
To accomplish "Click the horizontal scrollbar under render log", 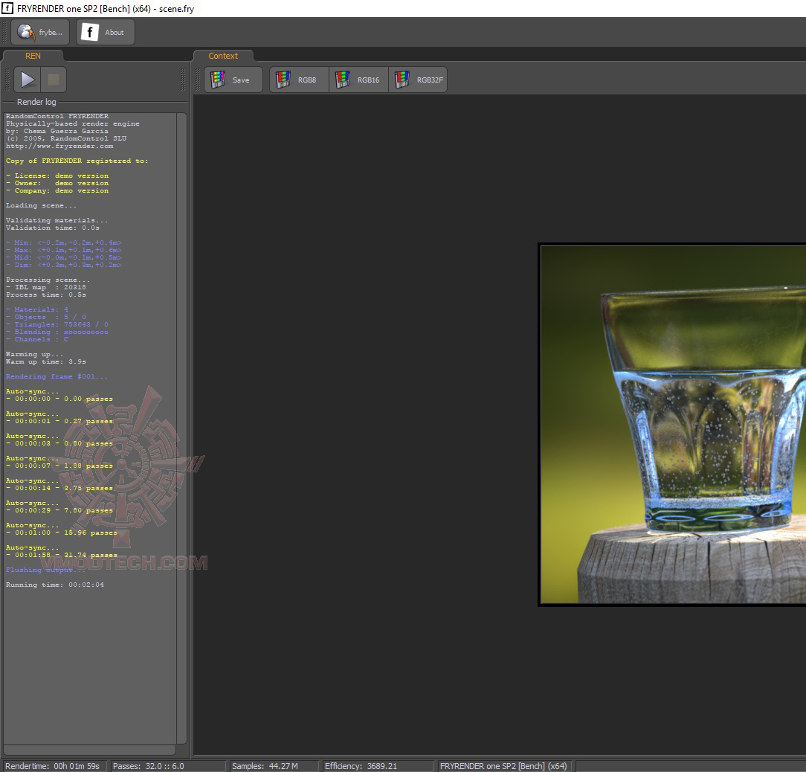I will [89, 750].
